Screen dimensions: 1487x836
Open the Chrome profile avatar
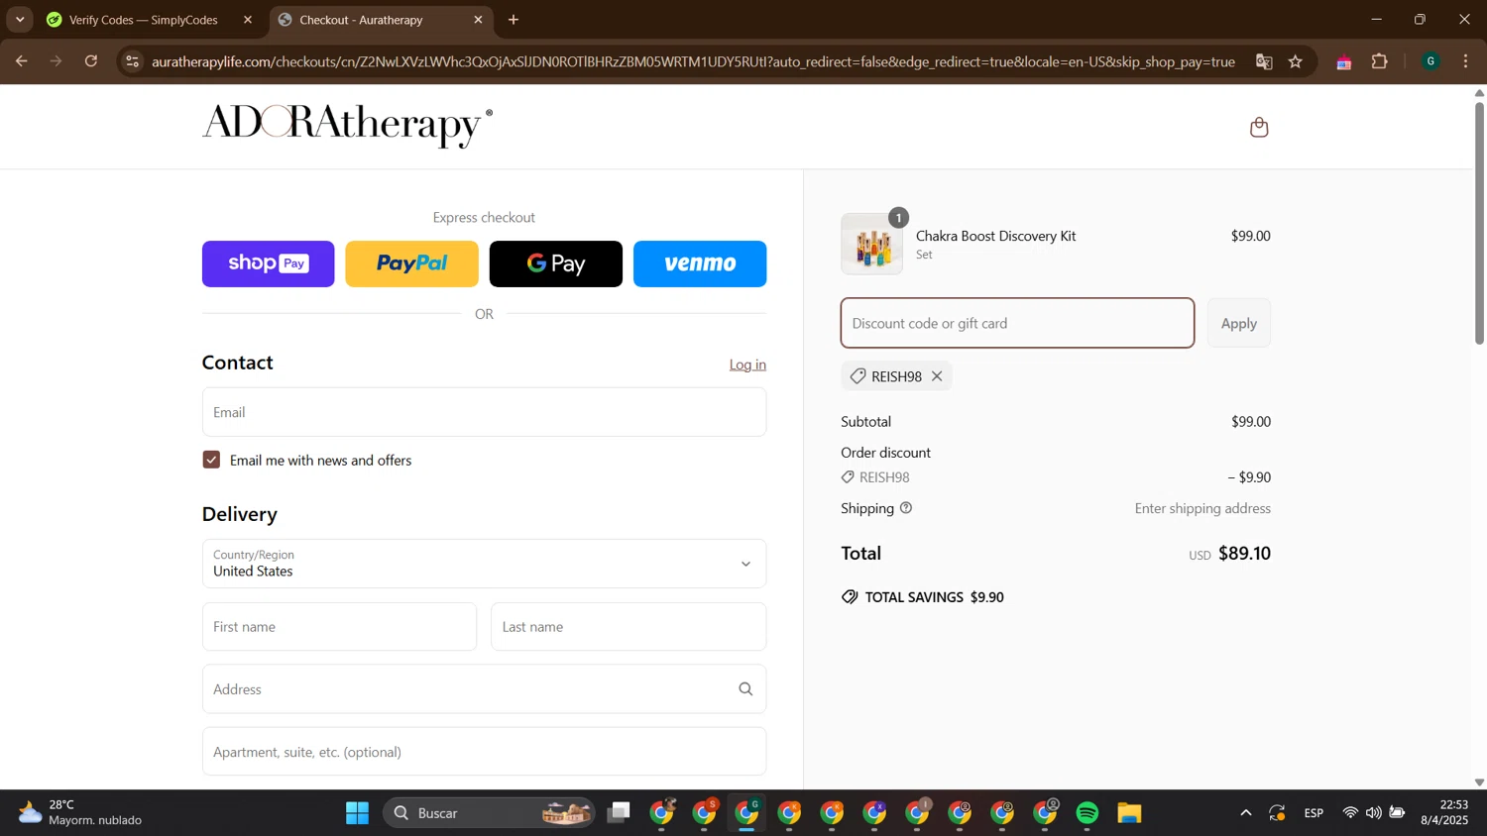[1430, 61]
